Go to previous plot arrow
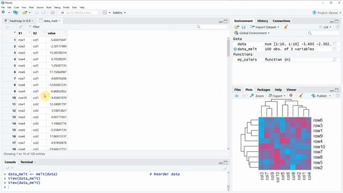Viewport: 343px width, 193px height. (236, 96)
